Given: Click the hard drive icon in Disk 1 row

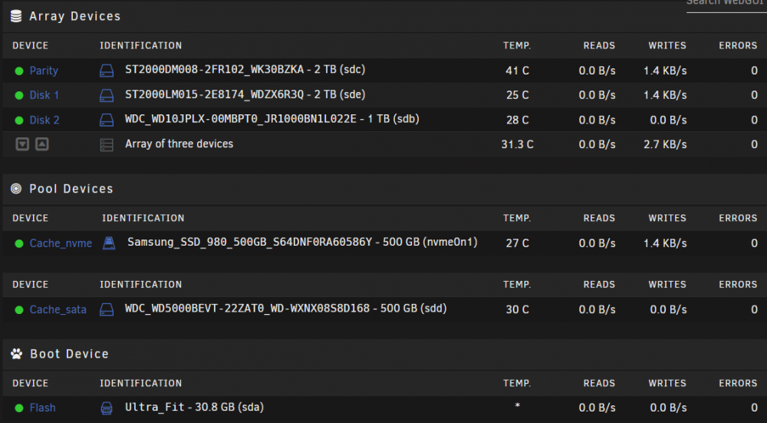Looking at the screenshot, I should 107,95.
